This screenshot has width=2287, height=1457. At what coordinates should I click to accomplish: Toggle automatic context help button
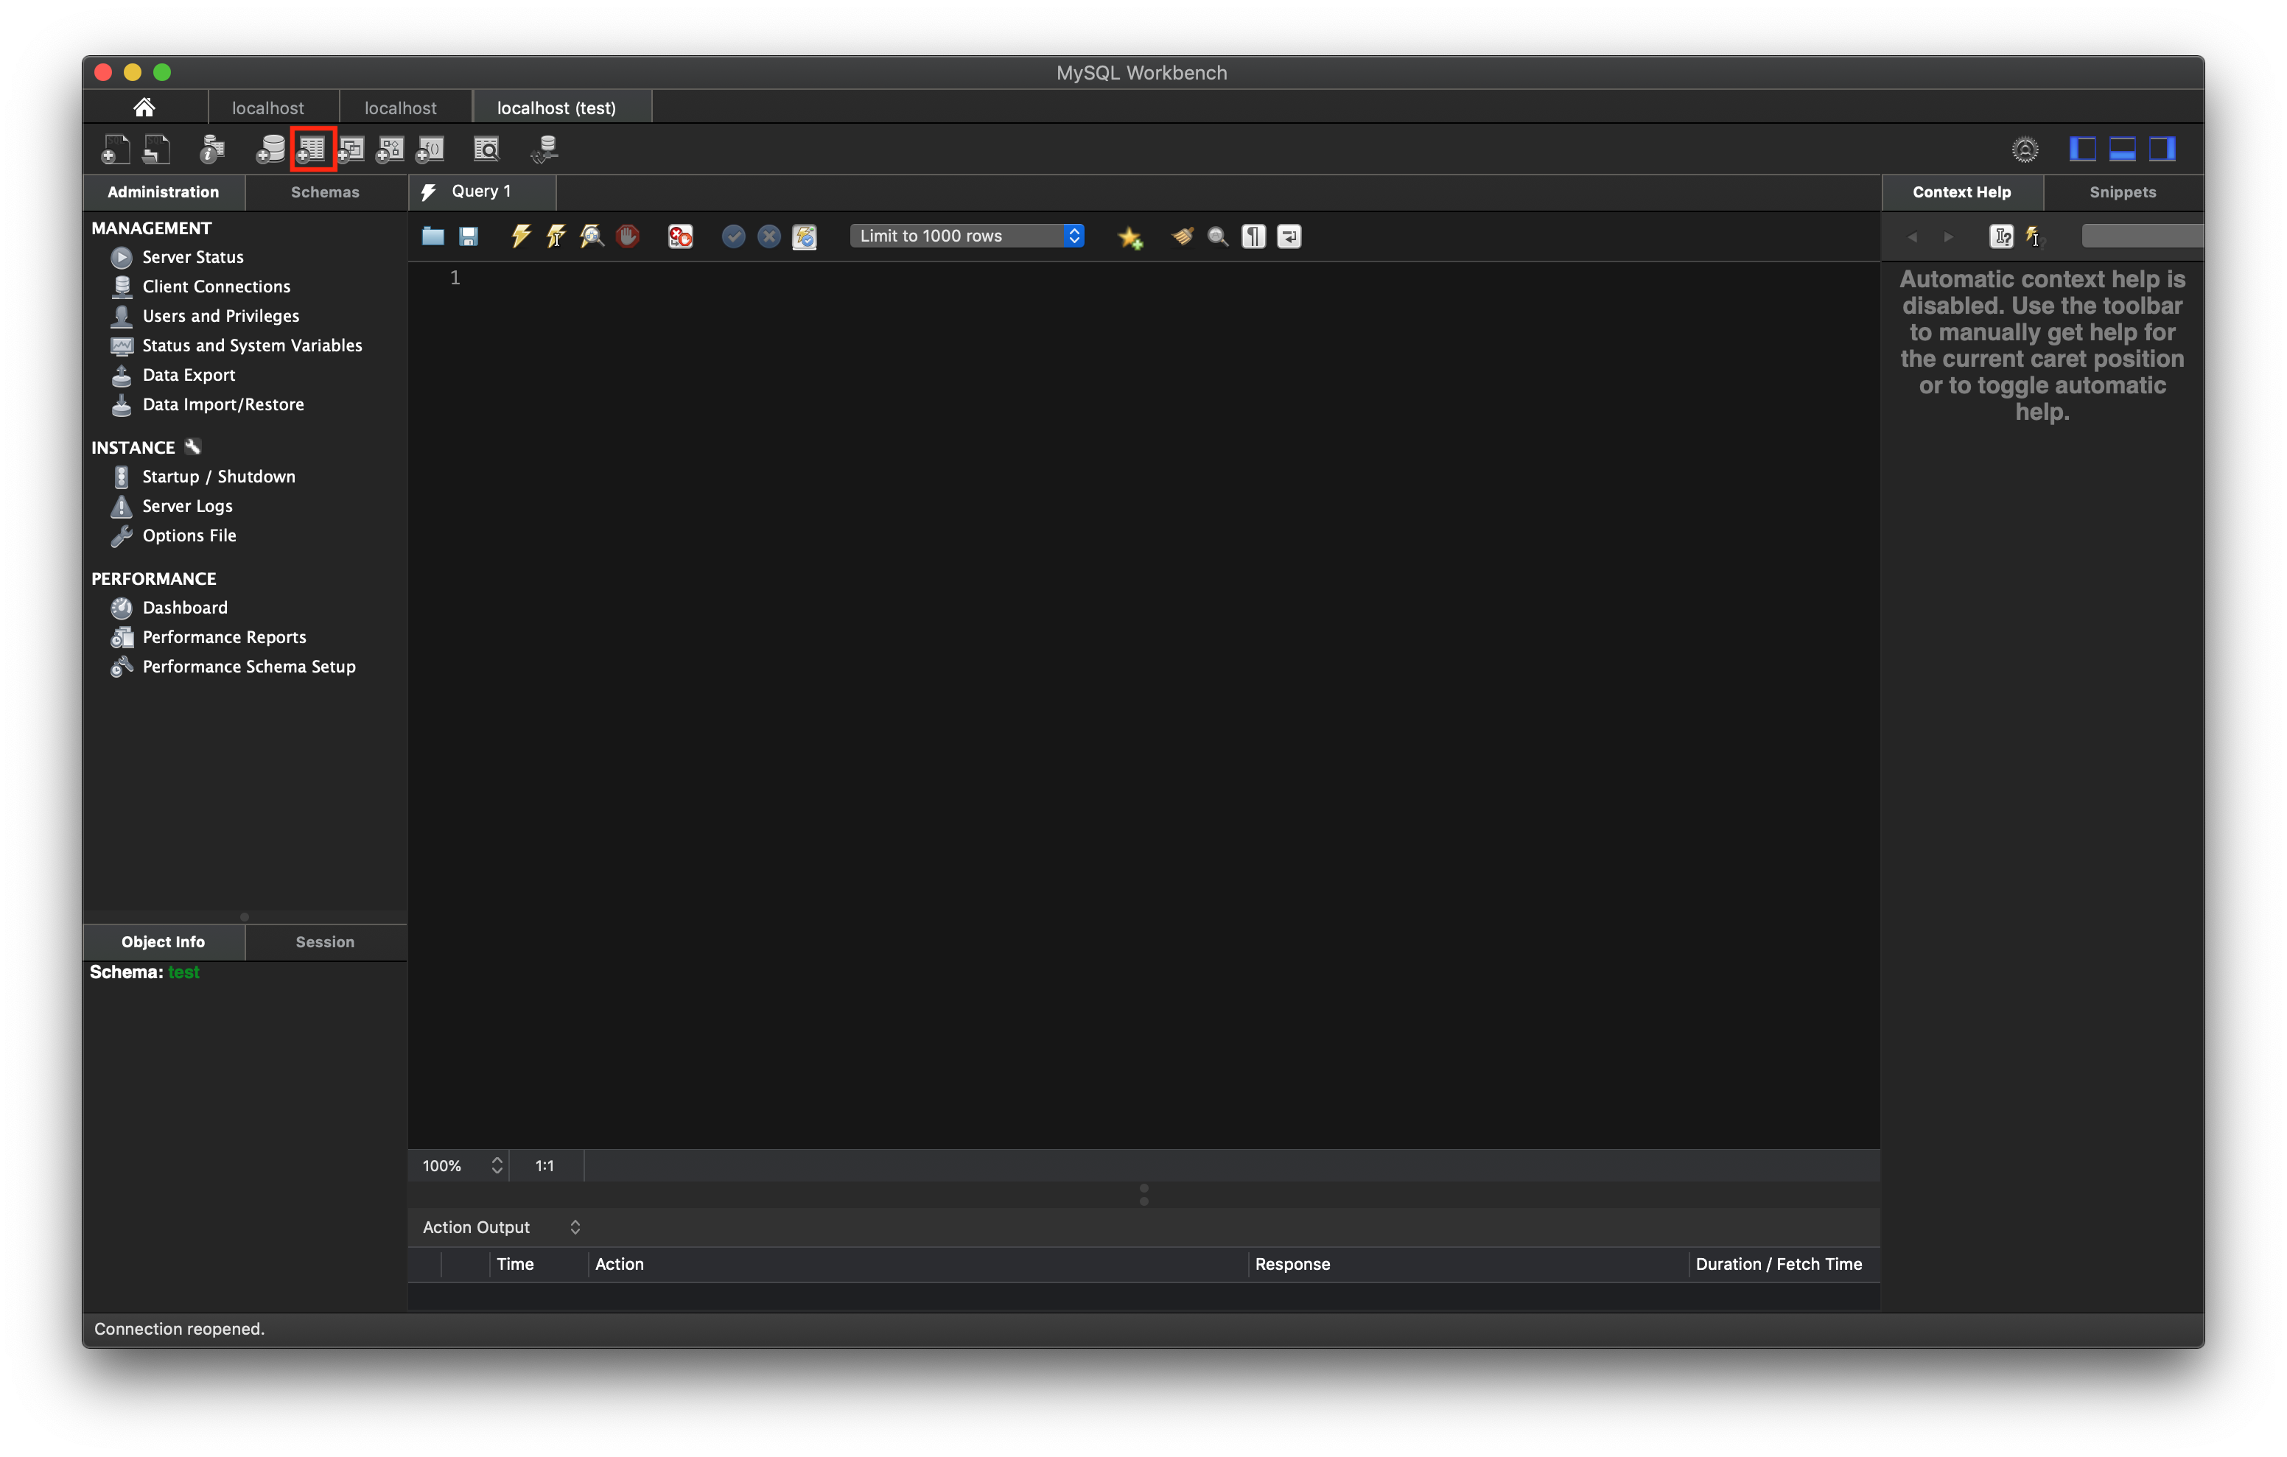2002,236
